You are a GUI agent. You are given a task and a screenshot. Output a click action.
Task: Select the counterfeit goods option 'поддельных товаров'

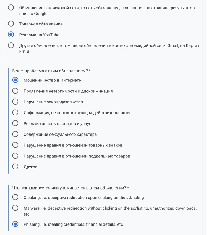[15, 156]
